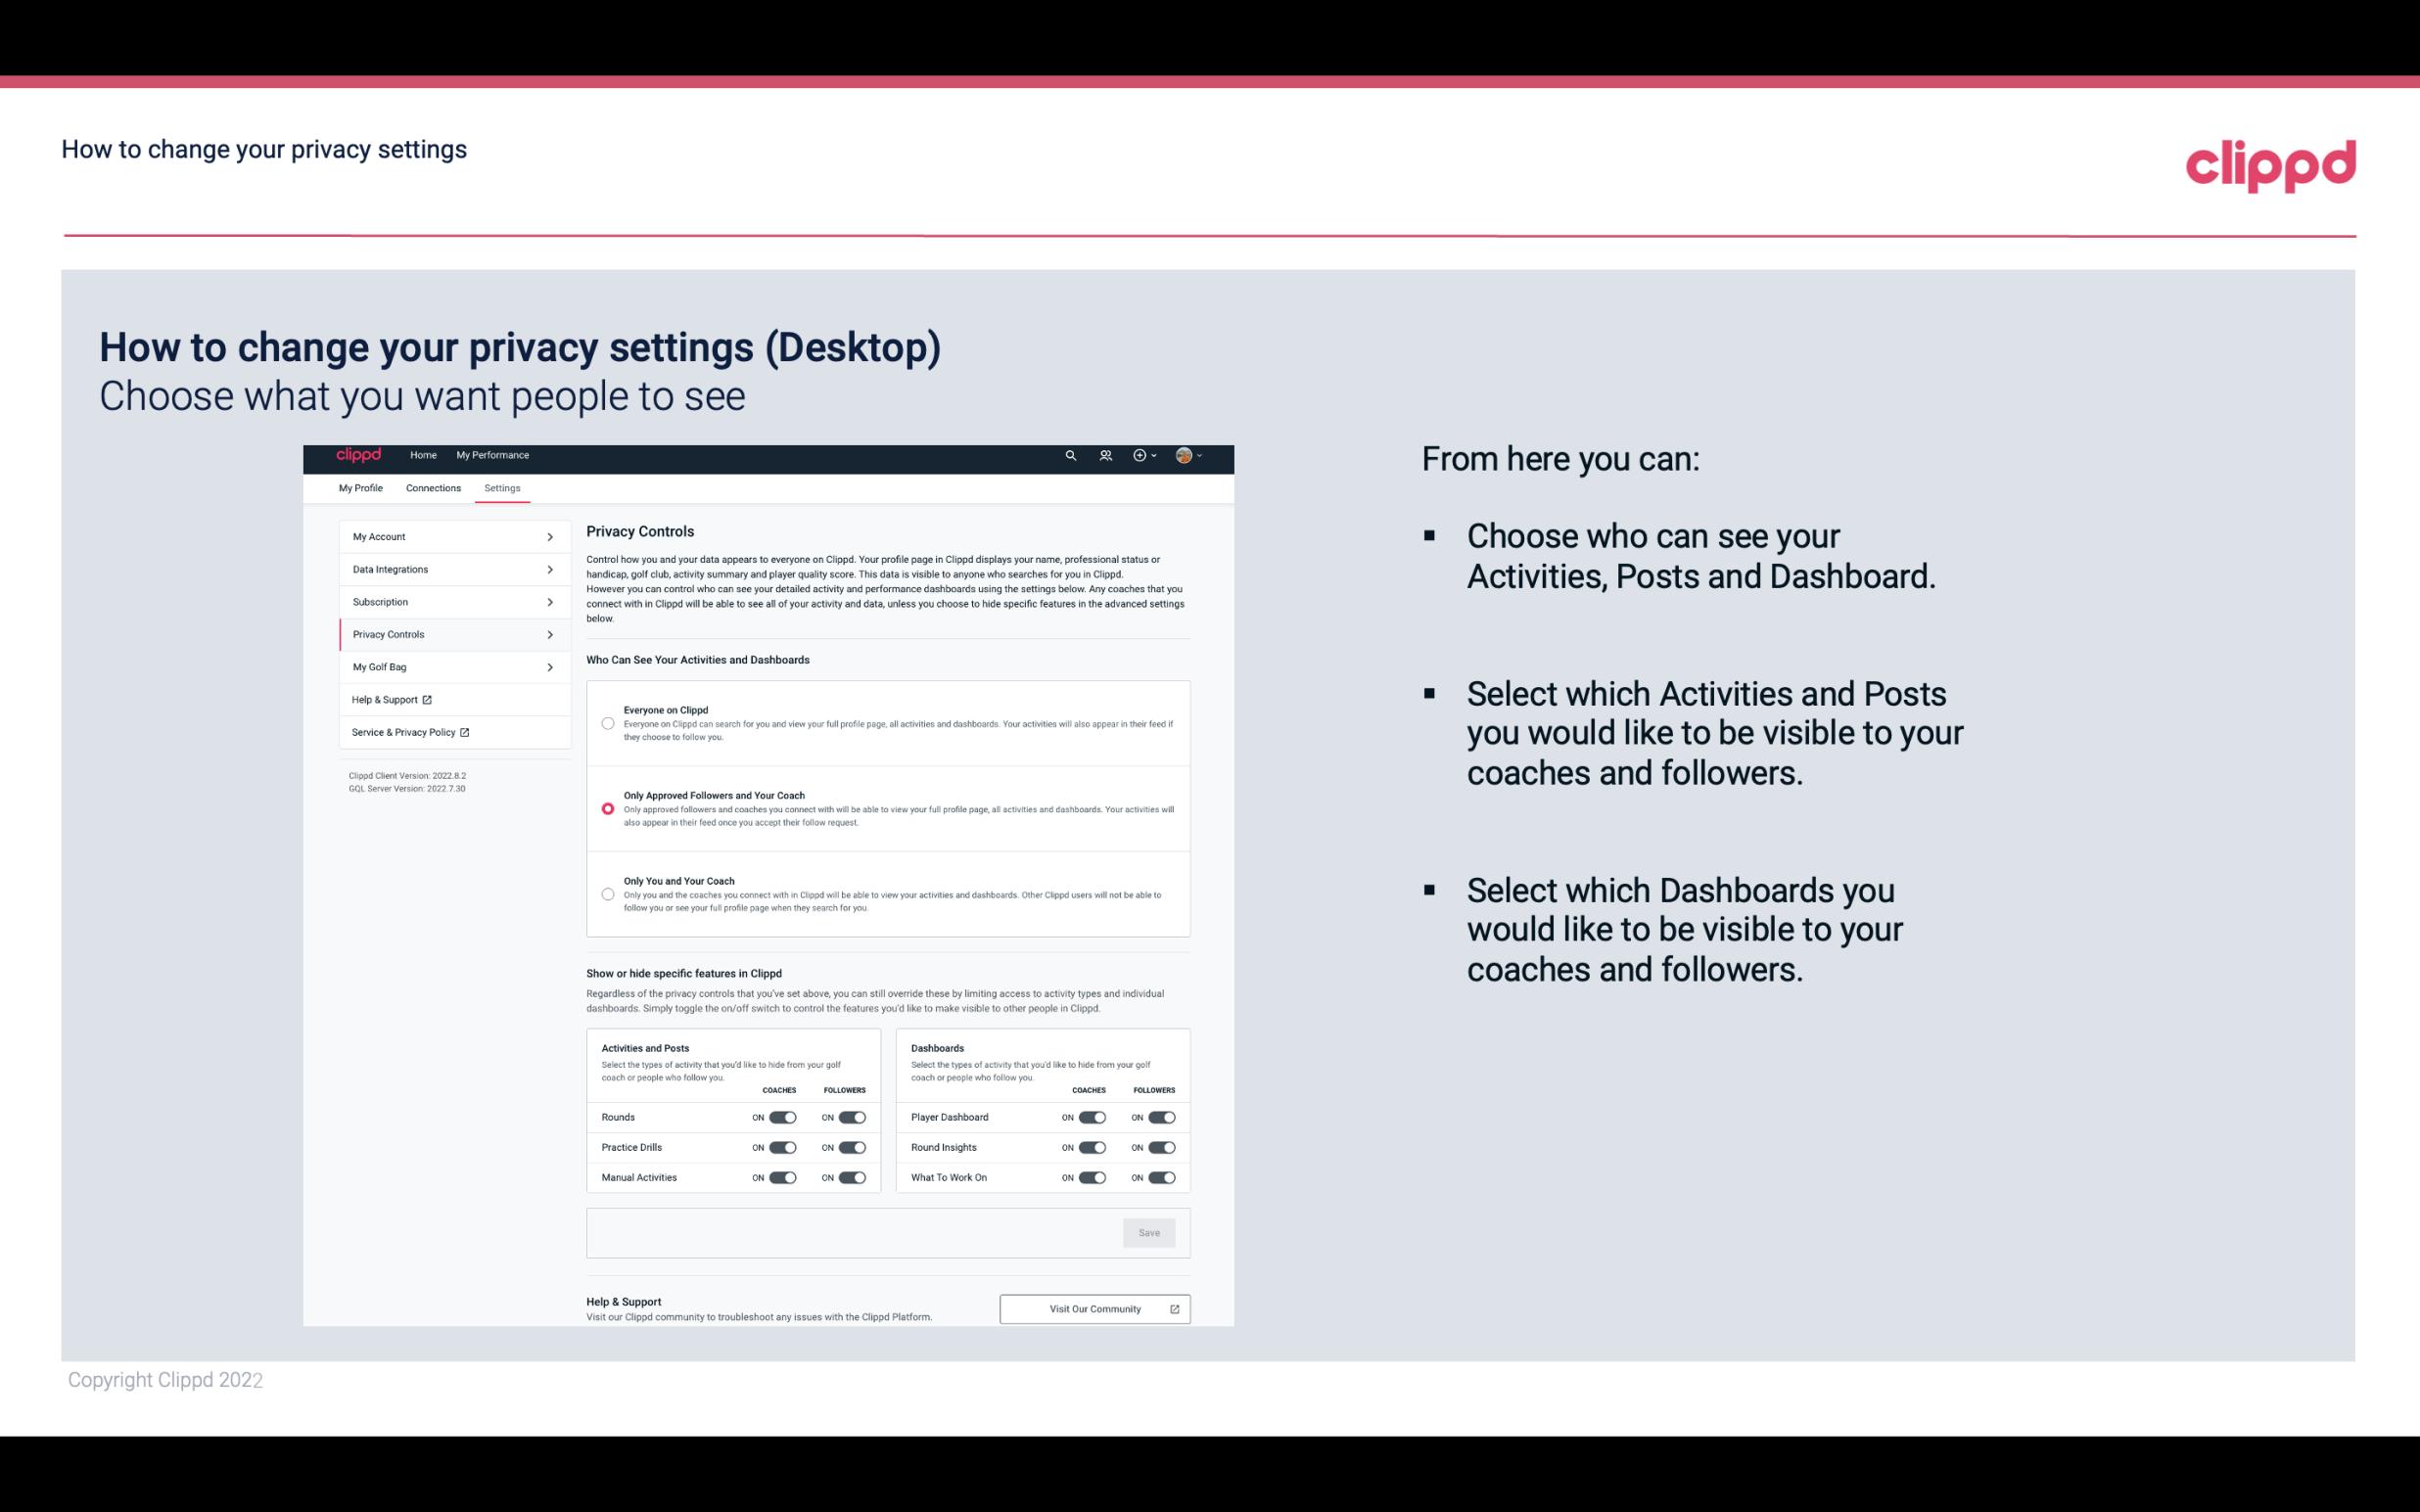The width and height of the screenshot is (2420, 1512).
Task: Click the Data Integrations expand arrow
Action: click(550, 570)
